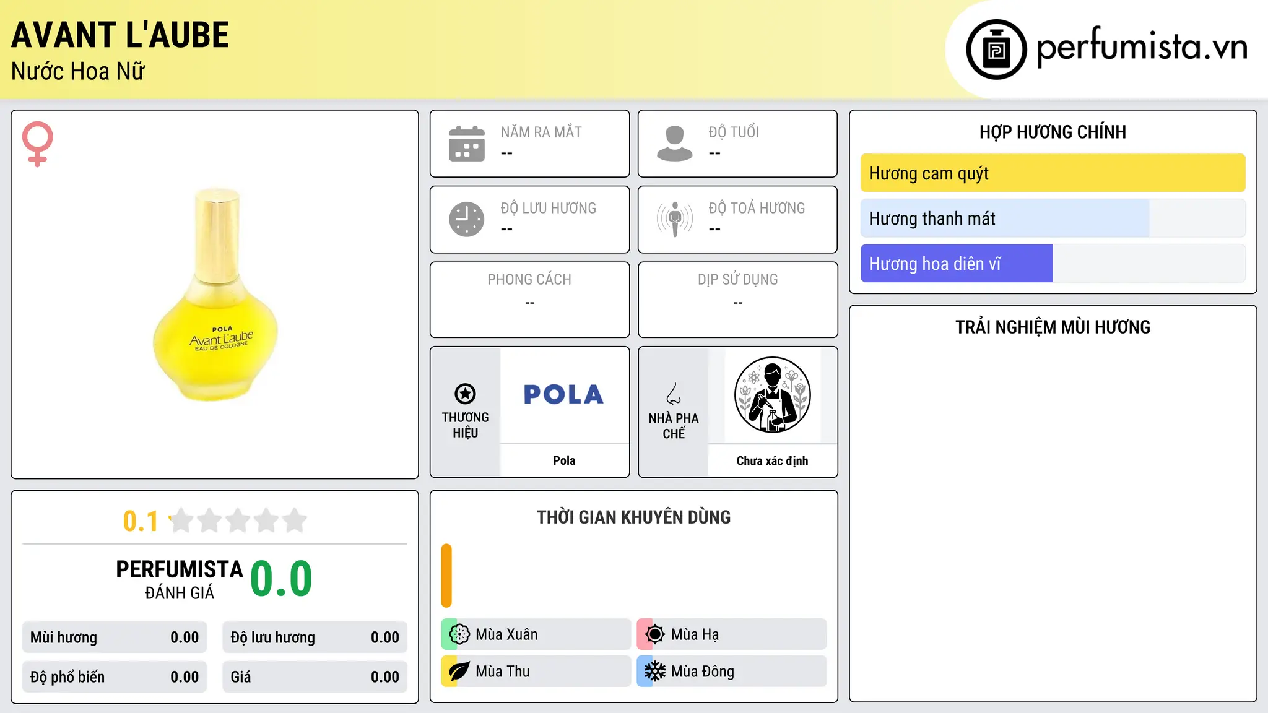Click the snowflake icon for Mùa Đông
The image size is (1268, 713).
(654, 672)
